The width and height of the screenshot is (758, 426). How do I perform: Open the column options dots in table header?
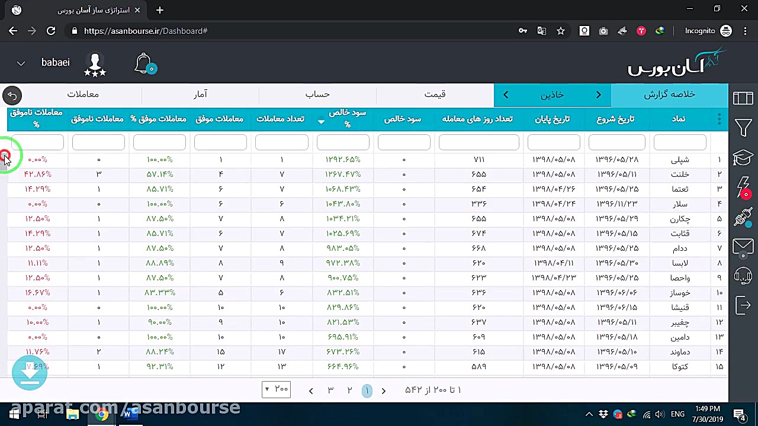tap(719, 119)
